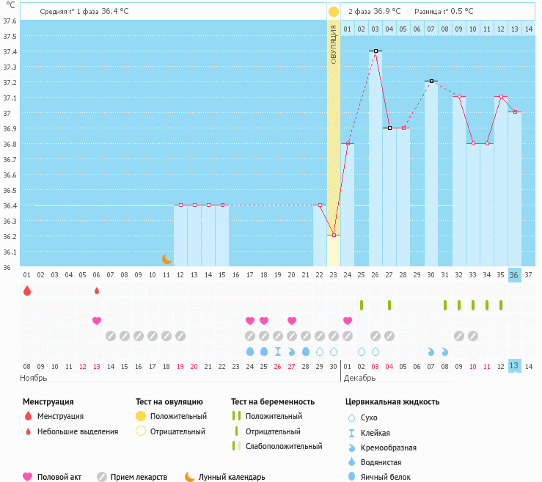
Task: Select the 36.2 temperature point on ovulation day 23
Action: point(334,235)
